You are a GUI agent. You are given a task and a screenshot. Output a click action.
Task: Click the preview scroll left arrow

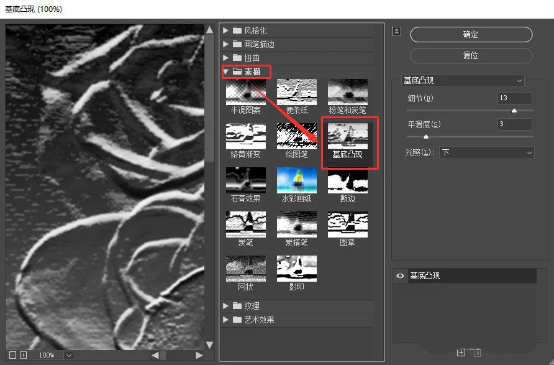[x=155, y=355]
